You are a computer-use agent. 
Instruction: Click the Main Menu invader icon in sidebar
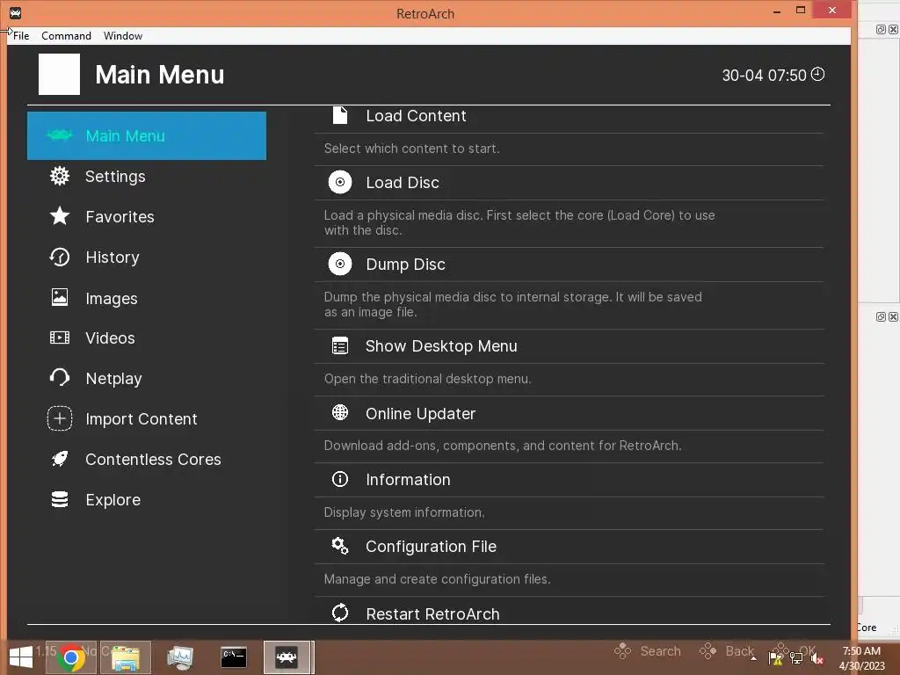point(59,135)
